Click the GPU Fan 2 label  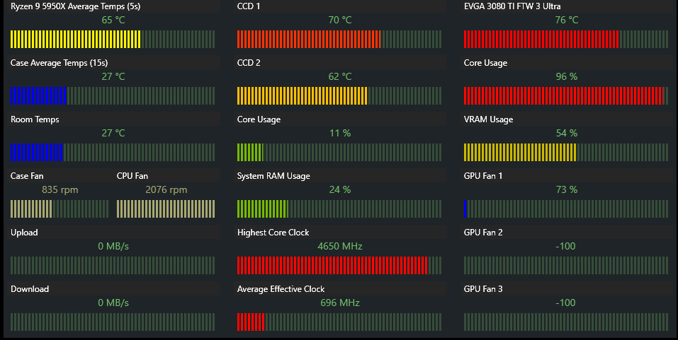pyautogui.click(x=483, y=233)
